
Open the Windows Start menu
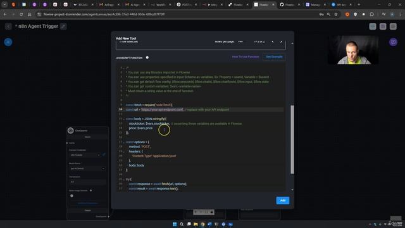(175, 224)
